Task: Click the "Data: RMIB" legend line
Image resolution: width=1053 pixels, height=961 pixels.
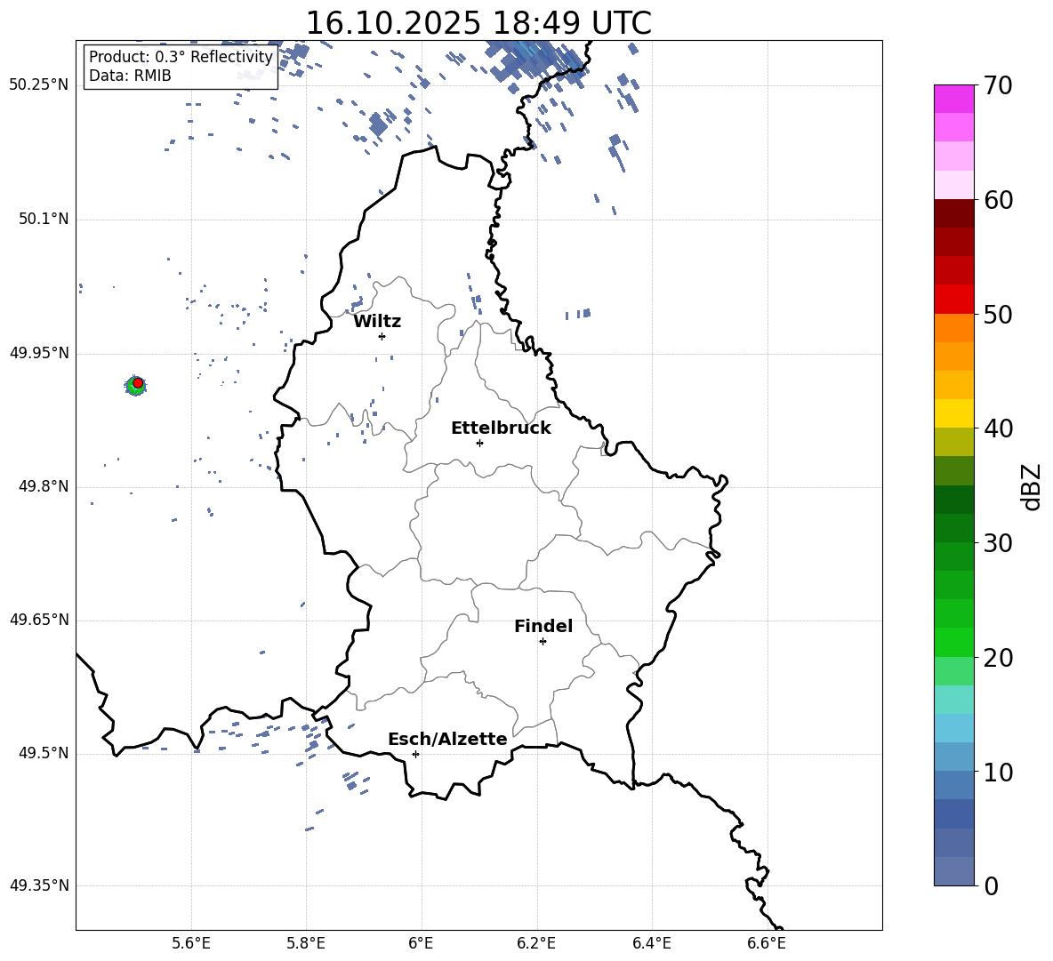Action: [x=130, y=76]
